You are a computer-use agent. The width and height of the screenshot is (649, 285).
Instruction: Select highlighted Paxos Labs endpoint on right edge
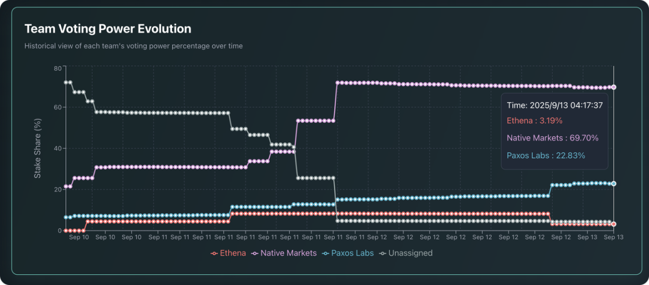point(614,184)
